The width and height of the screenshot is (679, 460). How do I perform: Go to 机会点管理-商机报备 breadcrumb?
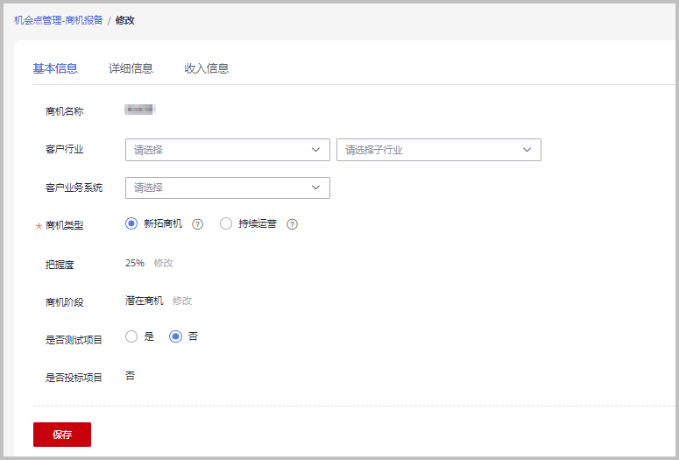click(59, 20)
